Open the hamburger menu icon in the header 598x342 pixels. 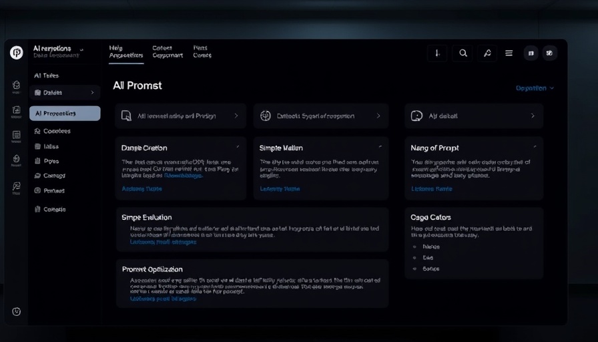point(509,53)
